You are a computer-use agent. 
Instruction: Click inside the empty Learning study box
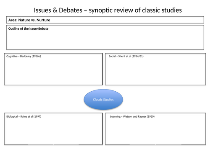point(155,131)
